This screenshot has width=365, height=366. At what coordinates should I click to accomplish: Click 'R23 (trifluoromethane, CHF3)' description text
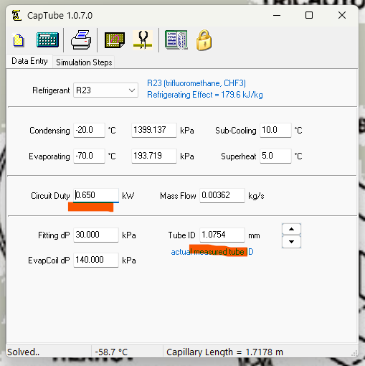[196, 83]
